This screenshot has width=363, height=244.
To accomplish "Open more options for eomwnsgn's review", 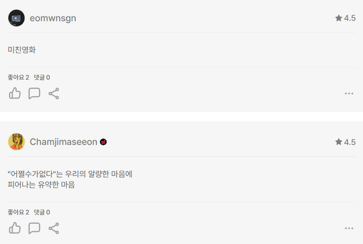I will coord(349,93).
